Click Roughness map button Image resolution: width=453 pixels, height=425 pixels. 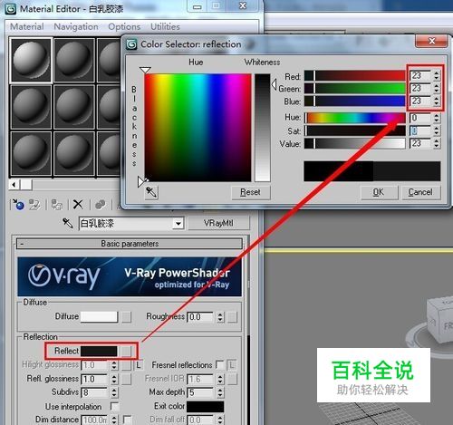pos(232,317)
